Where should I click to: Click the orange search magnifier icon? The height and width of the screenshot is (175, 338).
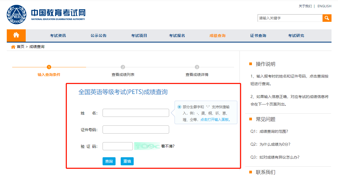click(x=327, y=18)
